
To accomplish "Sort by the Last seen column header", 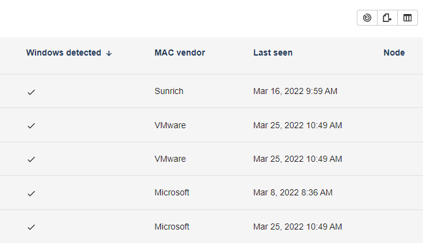I will click(273, 53).
